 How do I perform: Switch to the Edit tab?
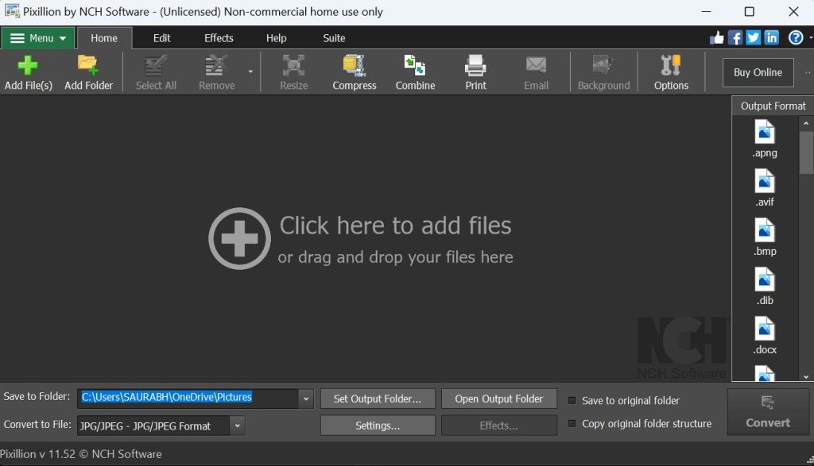[161, 38]
